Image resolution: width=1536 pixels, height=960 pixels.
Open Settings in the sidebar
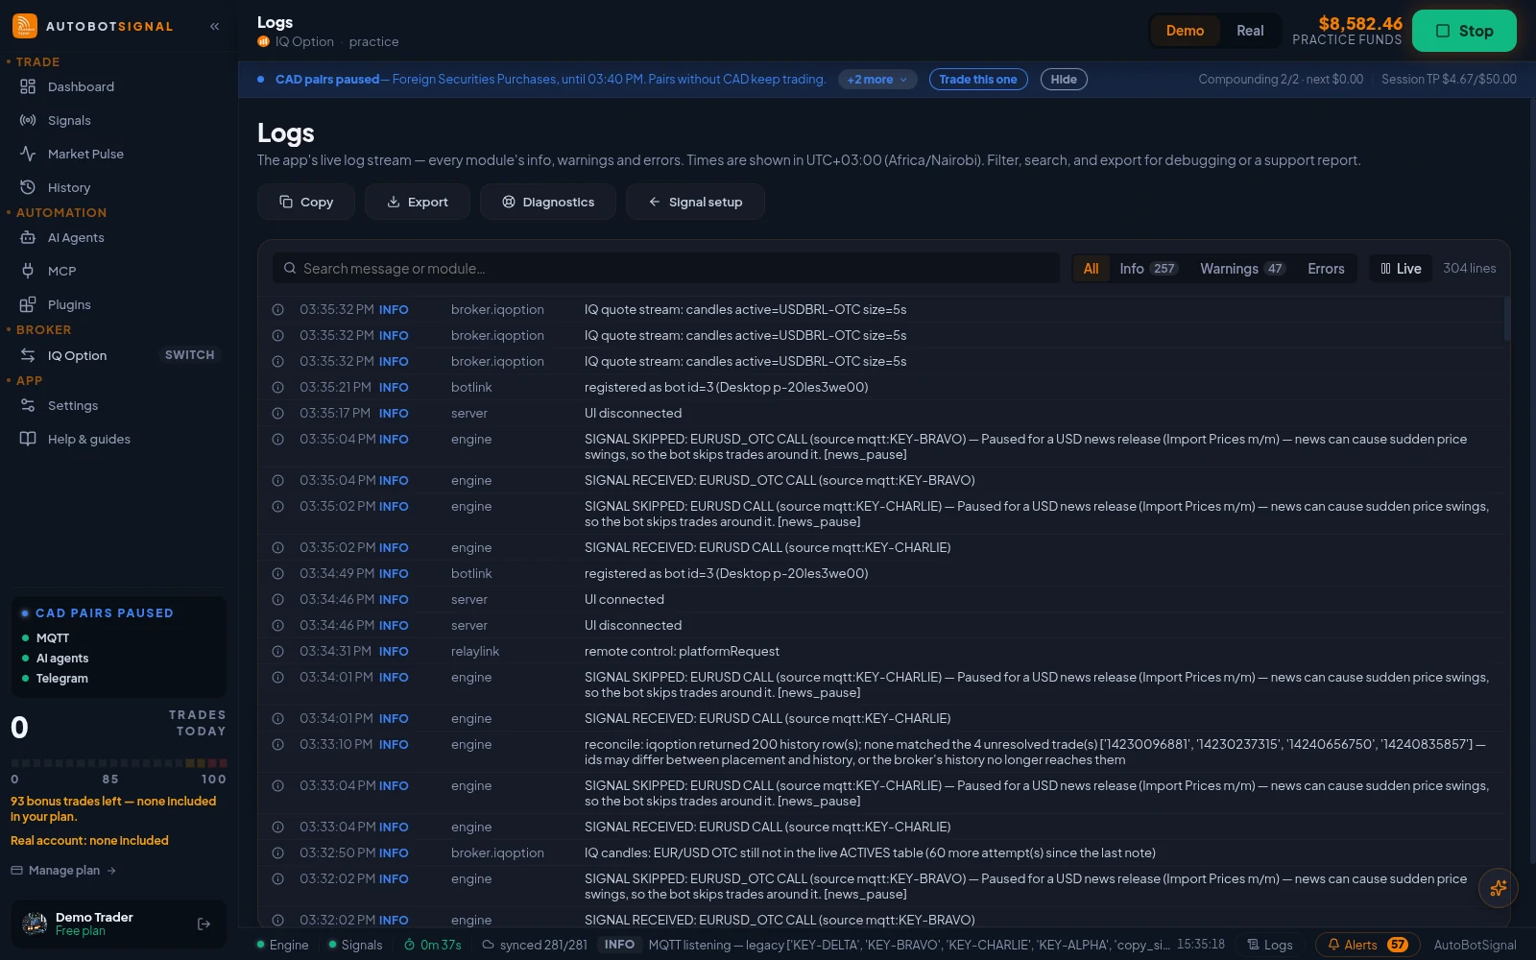coord(119,405)
